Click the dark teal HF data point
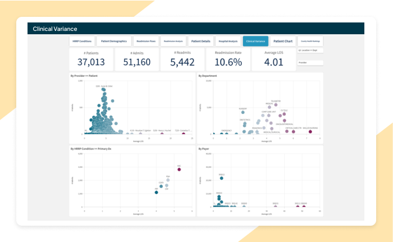This screenshot has height=242, width=393. click(157, 192)
